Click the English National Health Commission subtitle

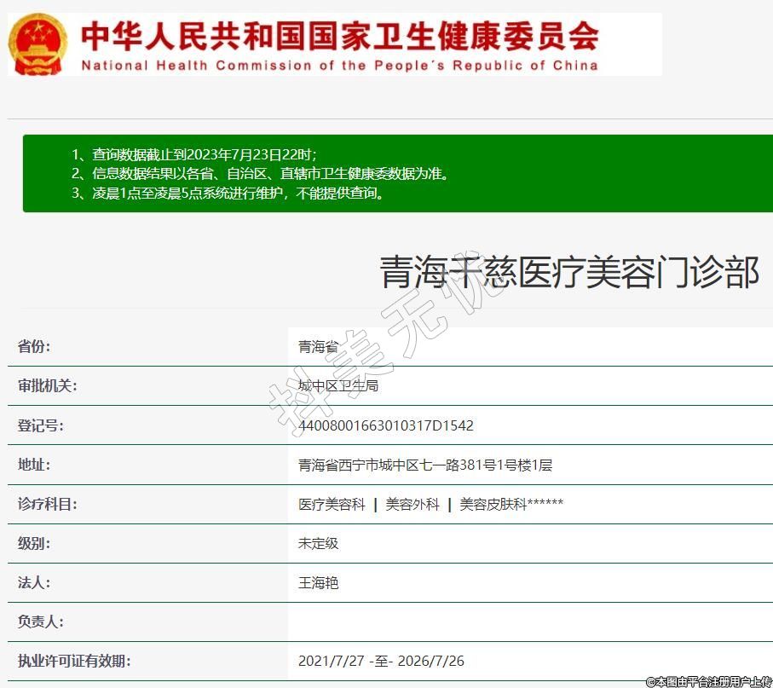click(x=339, y=66)
